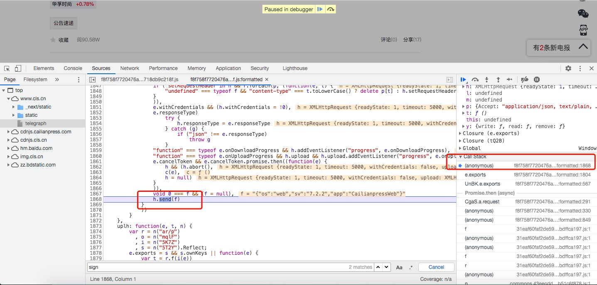
Task: Select the Filesystem navigator tab
Action: click(x=35, y=80)
